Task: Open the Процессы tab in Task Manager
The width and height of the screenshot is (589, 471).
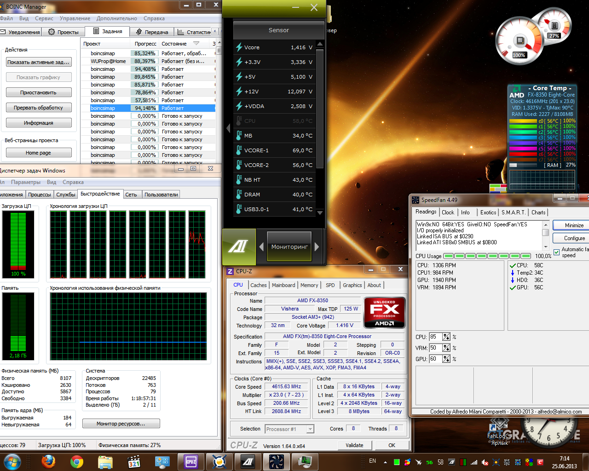Action: point(40,195)
